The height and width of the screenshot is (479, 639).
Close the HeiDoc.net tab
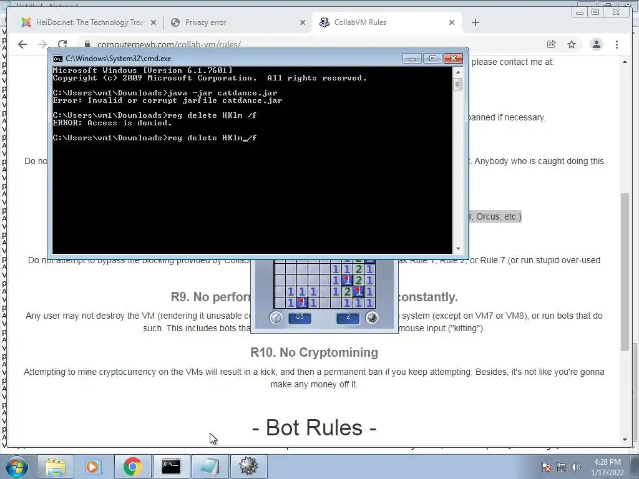154,22
